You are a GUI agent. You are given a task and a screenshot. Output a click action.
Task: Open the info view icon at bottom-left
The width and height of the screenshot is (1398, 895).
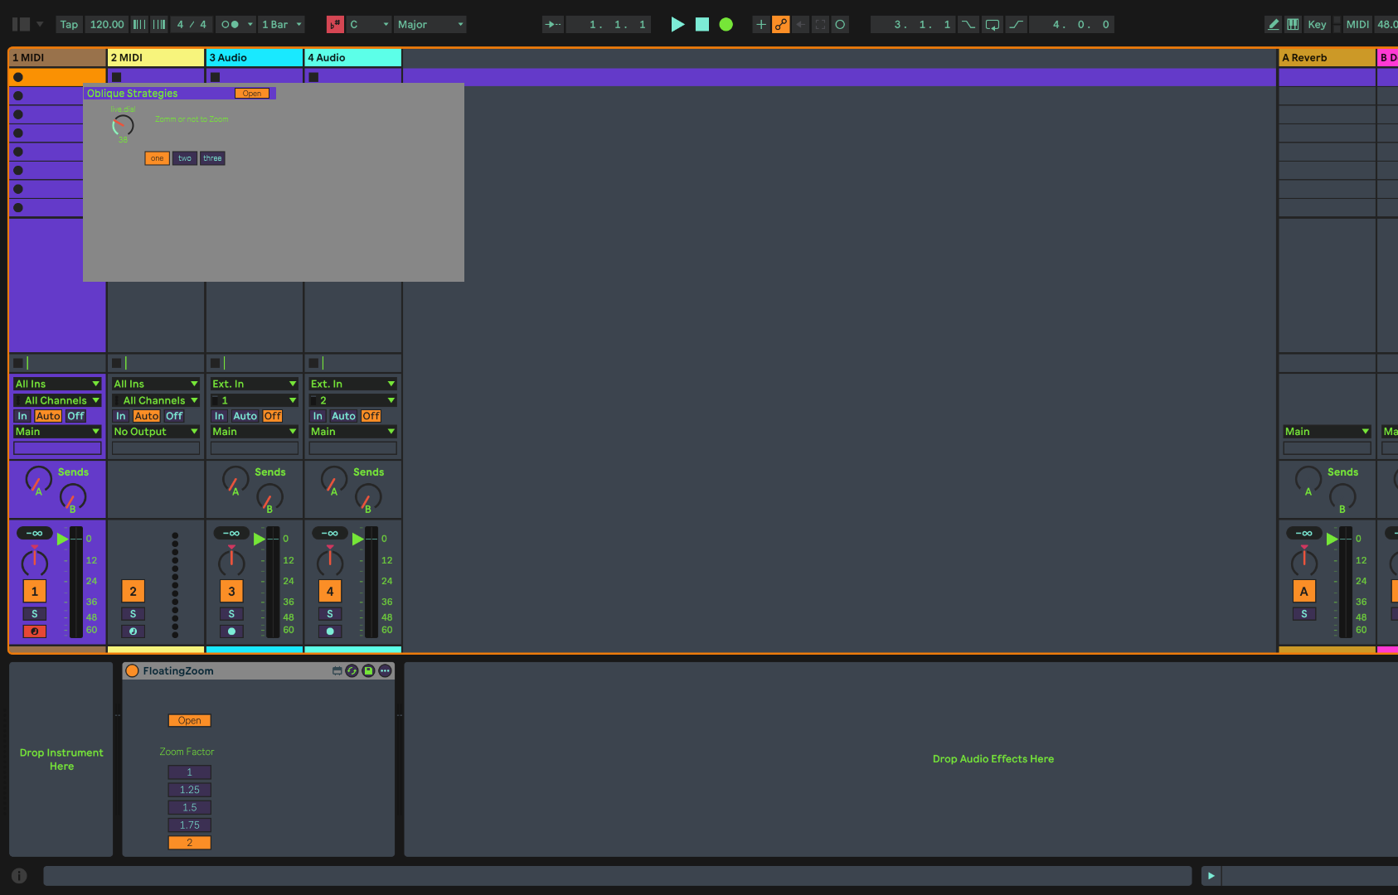tap(19, 876)
